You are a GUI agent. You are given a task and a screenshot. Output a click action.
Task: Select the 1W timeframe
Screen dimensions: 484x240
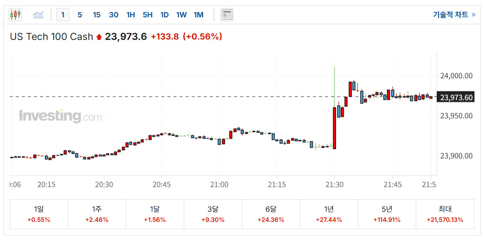181,15
